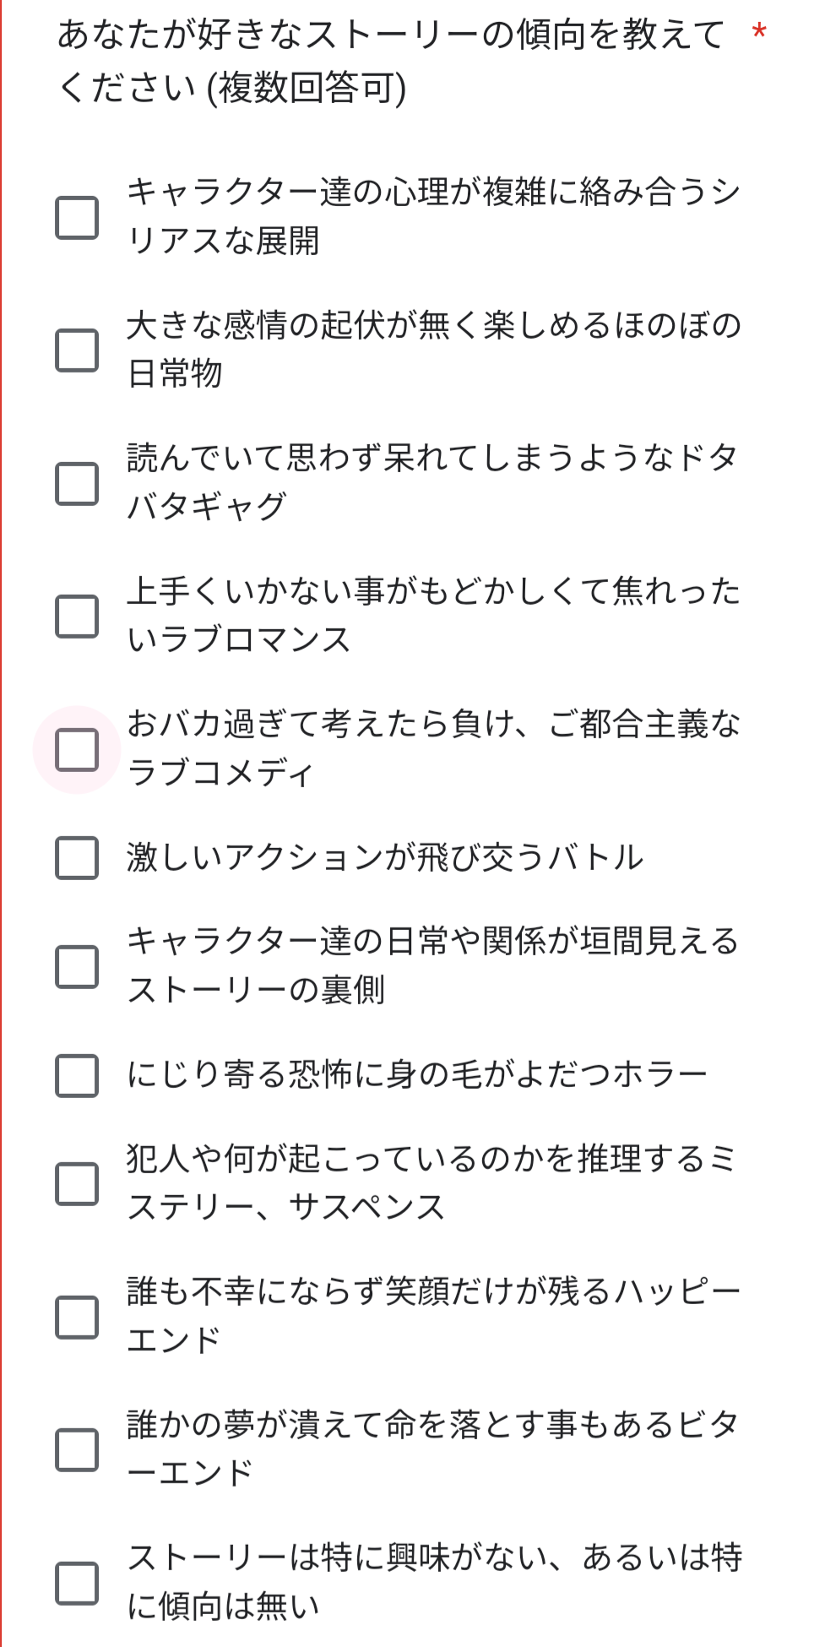Tick the ほのぼの日常物 checkbox
This screenshot has width=814, height=1647.
[x=77, y=351]
